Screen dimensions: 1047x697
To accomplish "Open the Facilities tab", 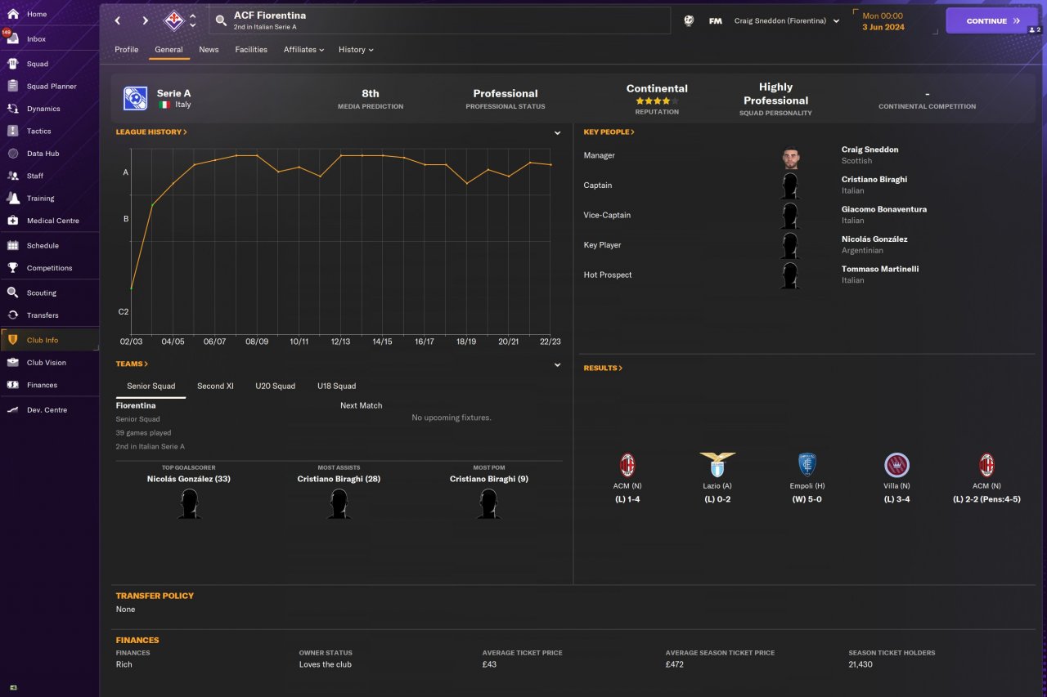I will coord(251,50).
